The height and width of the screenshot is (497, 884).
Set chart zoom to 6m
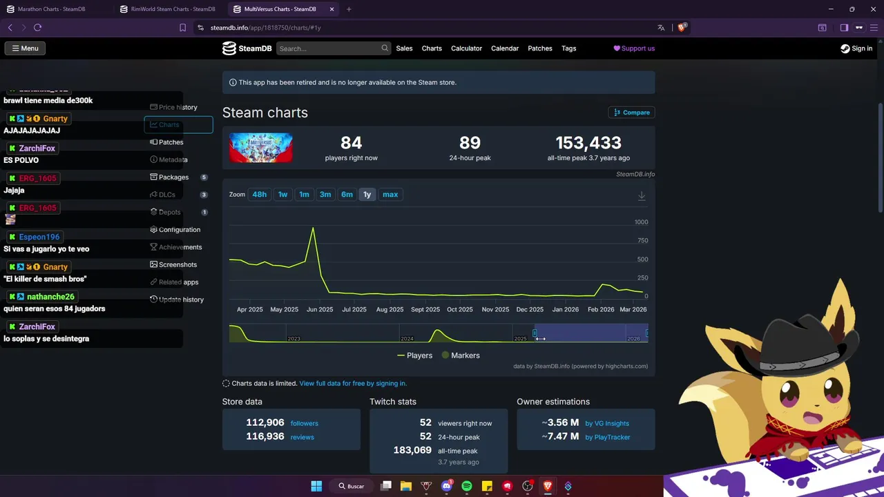coord(347,195)
